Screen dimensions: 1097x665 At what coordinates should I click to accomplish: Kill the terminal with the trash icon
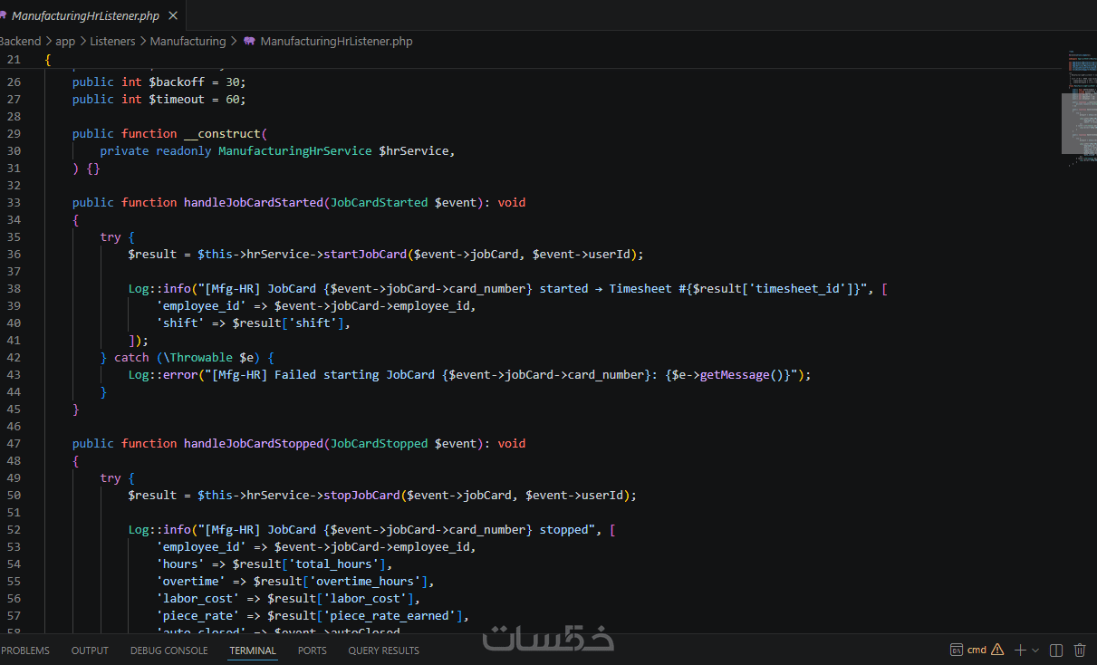[1080, 650]
